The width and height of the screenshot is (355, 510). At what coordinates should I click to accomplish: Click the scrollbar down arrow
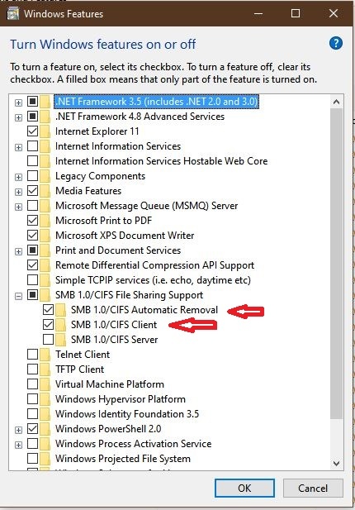337,463
